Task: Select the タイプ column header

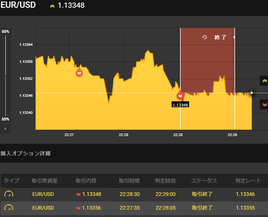Action: (11, 181)
